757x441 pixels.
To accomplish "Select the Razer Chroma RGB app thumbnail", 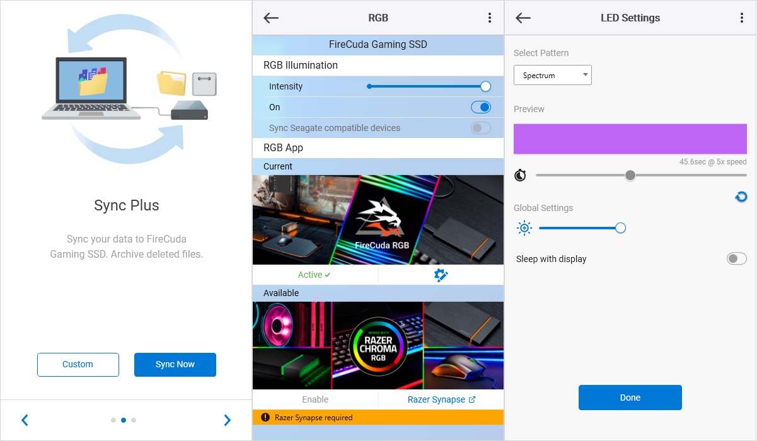I will click(x=378, y=345).
